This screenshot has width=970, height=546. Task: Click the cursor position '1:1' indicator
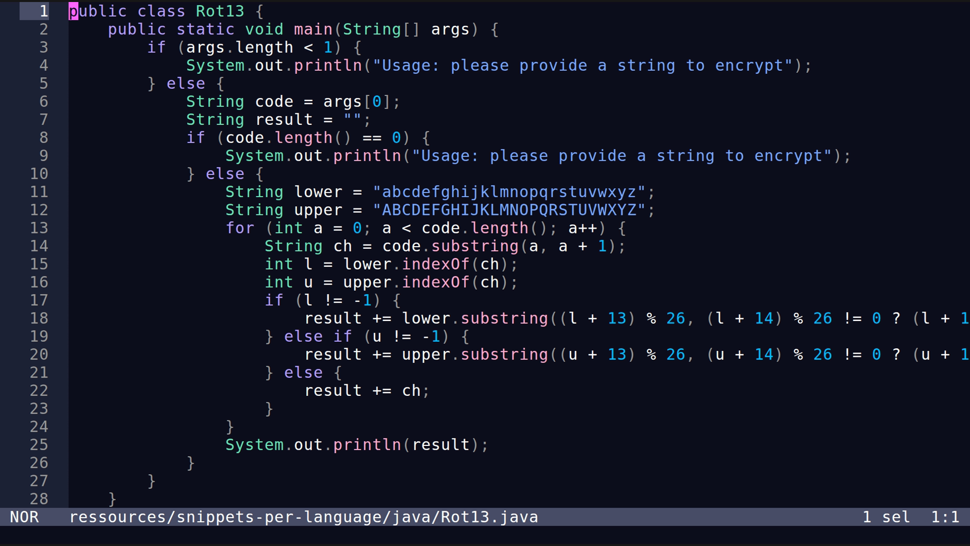coord(945,517)
